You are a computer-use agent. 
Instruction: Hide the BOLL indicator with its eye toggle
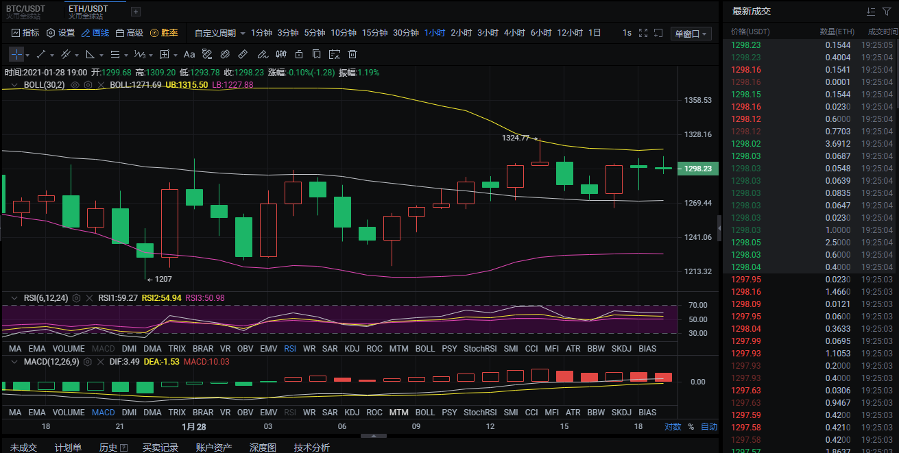75,84
